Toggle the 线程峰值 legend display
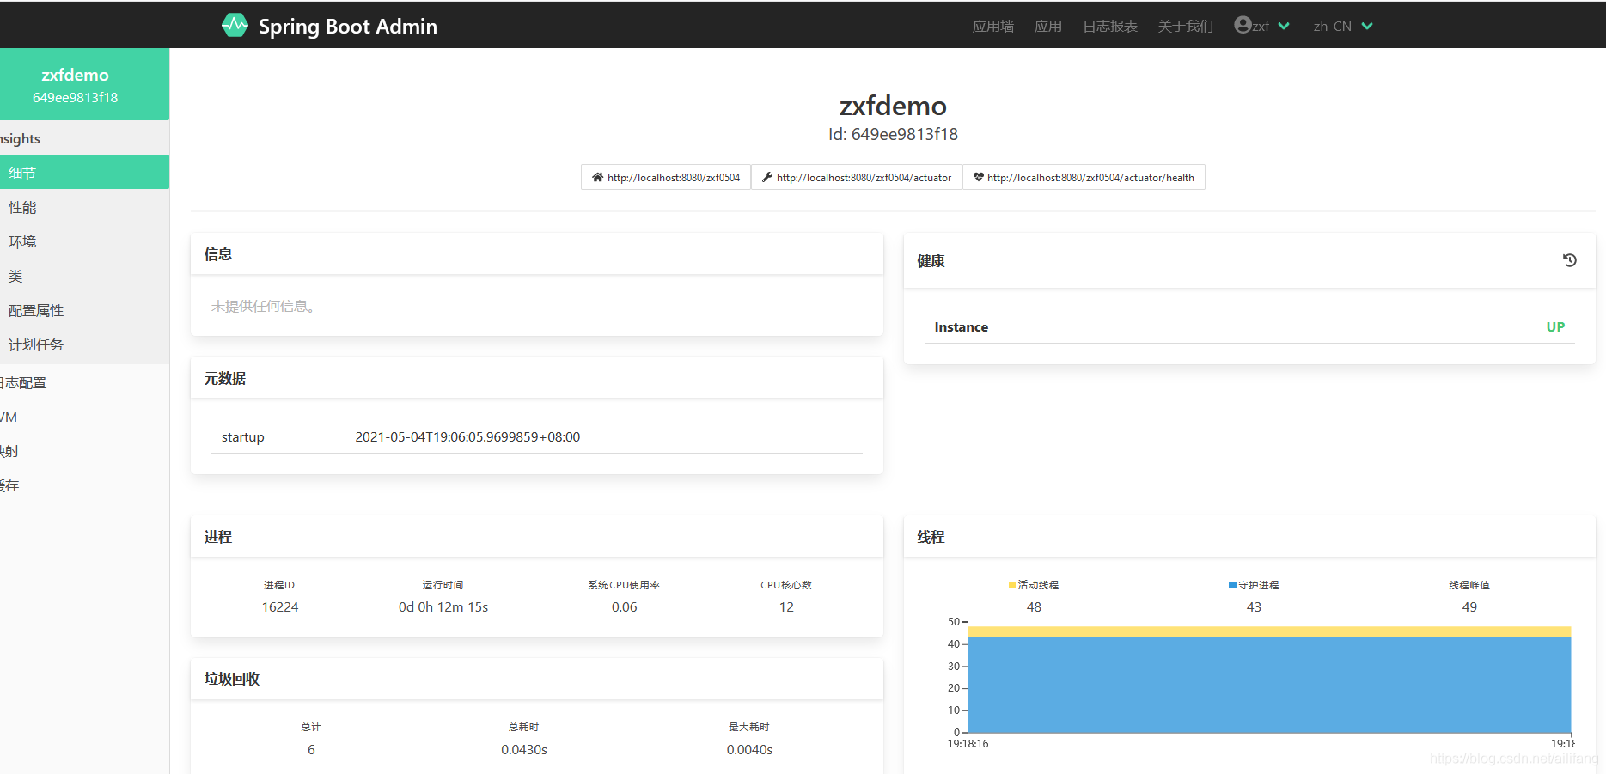Viewport: 1606px width, 774px height. point(1469,584)
